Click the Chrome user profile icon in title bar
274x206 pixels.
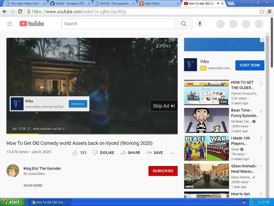(243, 2)
